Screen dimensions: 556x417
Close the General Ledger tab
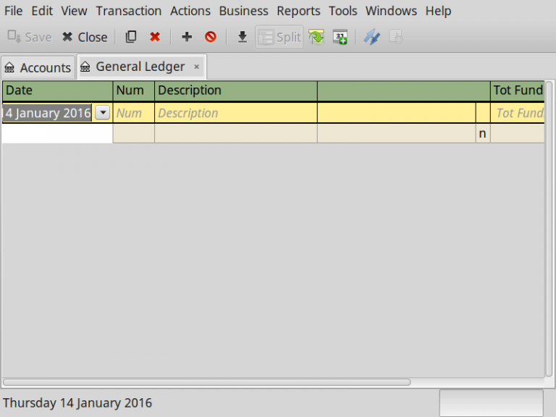[x=196, y=67]
